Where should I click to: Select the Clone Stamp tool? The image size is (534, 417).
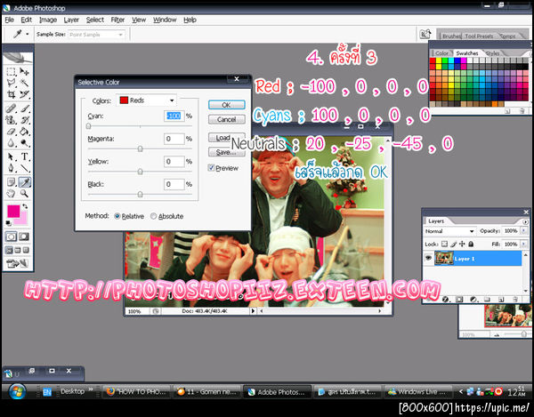click(12, 120)
